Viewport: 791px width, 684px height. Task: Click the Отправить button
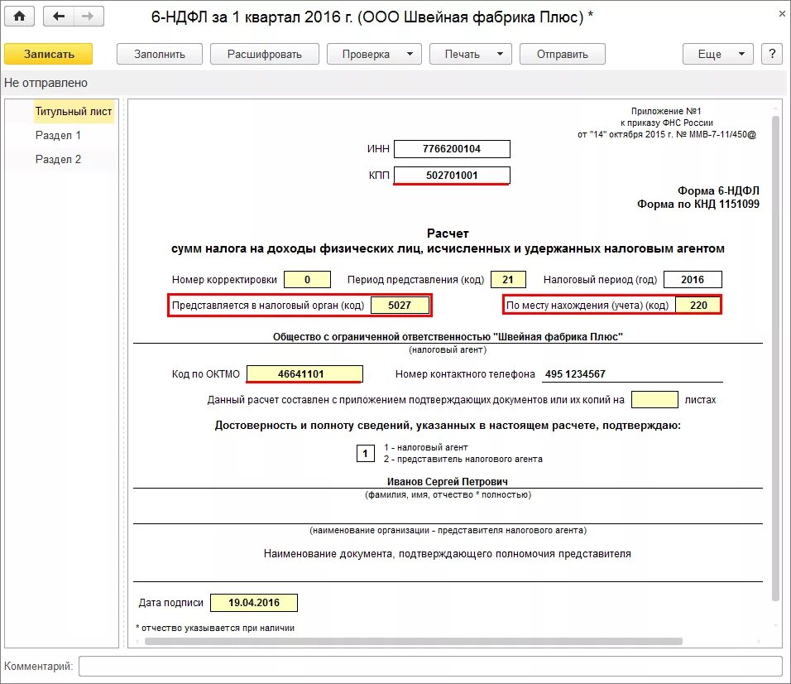(562, 54)
